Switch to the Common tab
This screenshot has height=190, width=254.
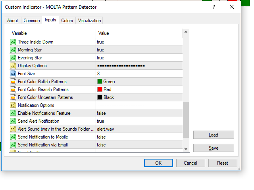(32, 21)
